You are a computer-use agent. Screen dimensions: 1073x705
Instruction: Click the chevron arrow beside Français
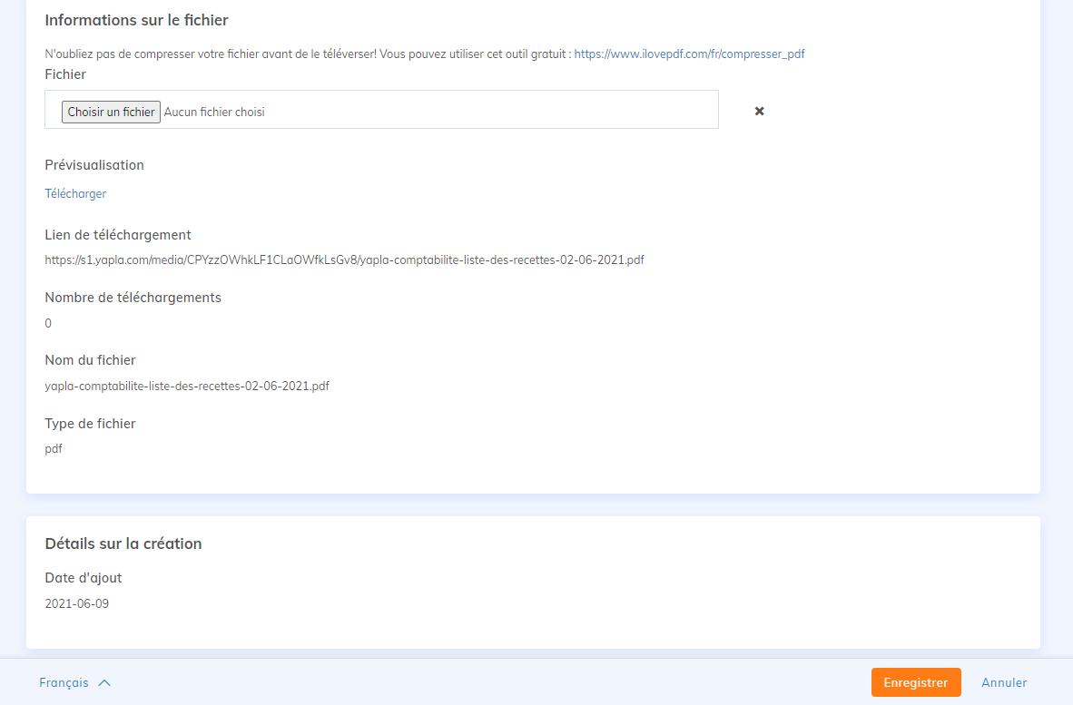(104, 683)
